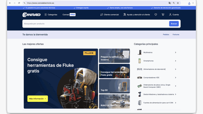The width and height of the screenshot is (203, 114).
Task: Click the cordless drill product icon
Action: click(139, 94)
